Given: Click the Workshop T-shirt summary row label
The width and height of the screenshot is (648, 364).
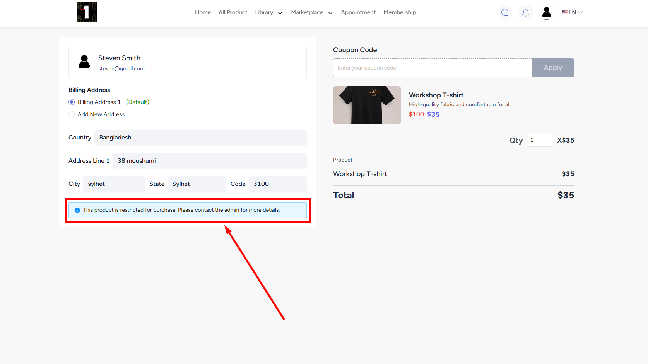Looking at the screenshot, I should click(360, 174).
